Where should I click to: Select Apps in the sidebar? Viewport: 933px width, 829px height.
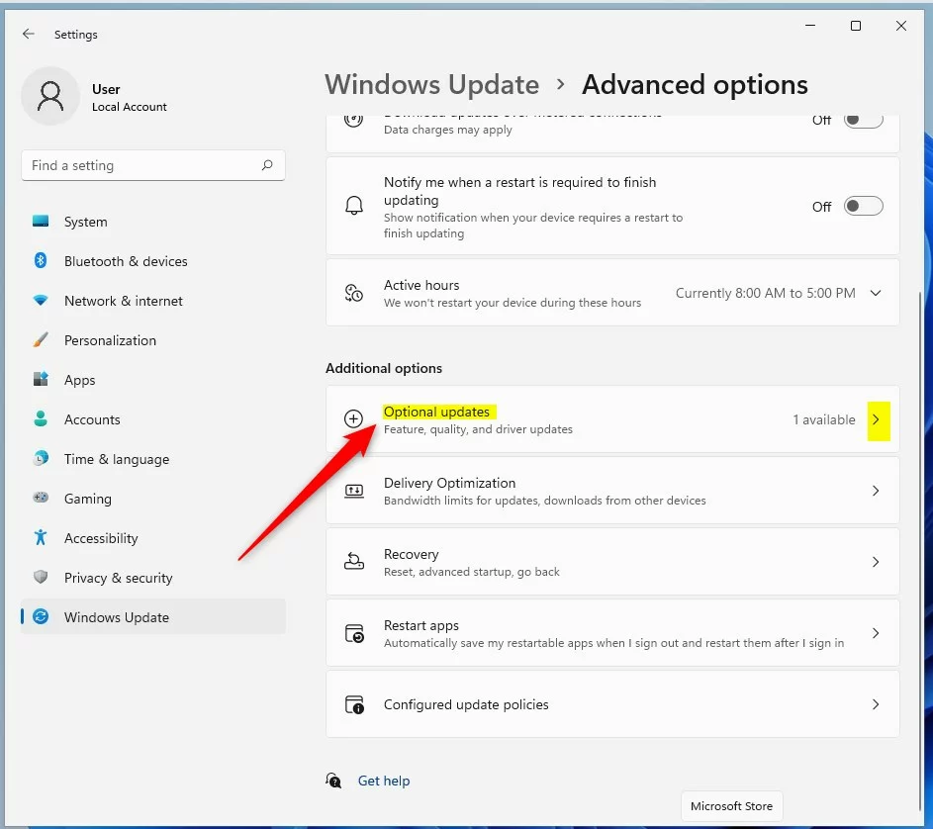pyautogui.click(x=80, y=380)
